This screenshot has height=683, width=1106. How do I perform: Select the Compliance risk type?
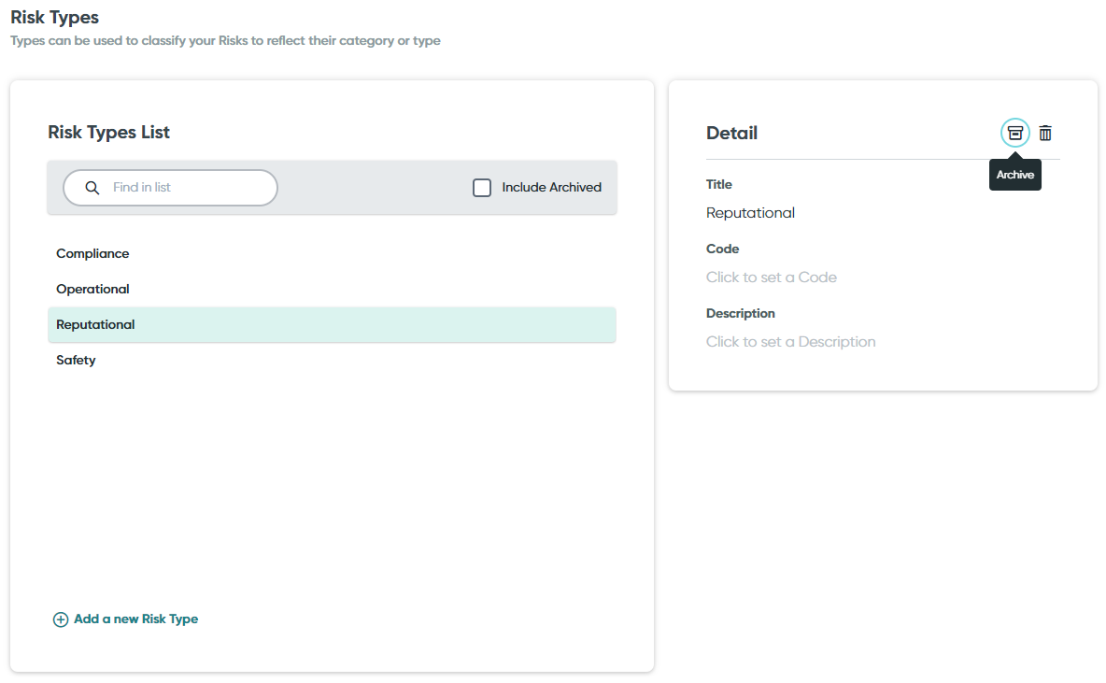tap(332, 253)
